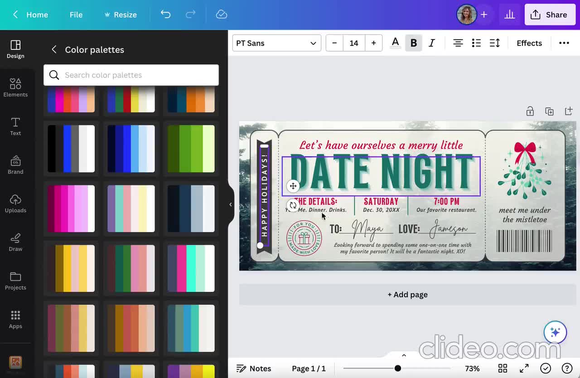Lock the page with lock icon
The width and height of the screenshot is (580, 378).
(530, 111)
